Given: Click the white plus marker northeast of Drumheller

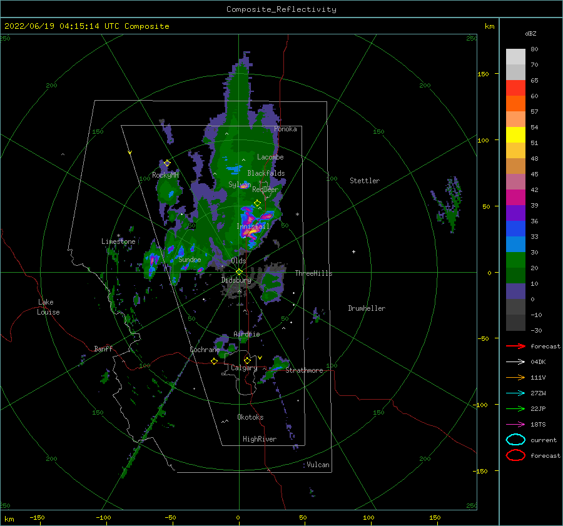Looking at the screenshot, I should [353, 251].
